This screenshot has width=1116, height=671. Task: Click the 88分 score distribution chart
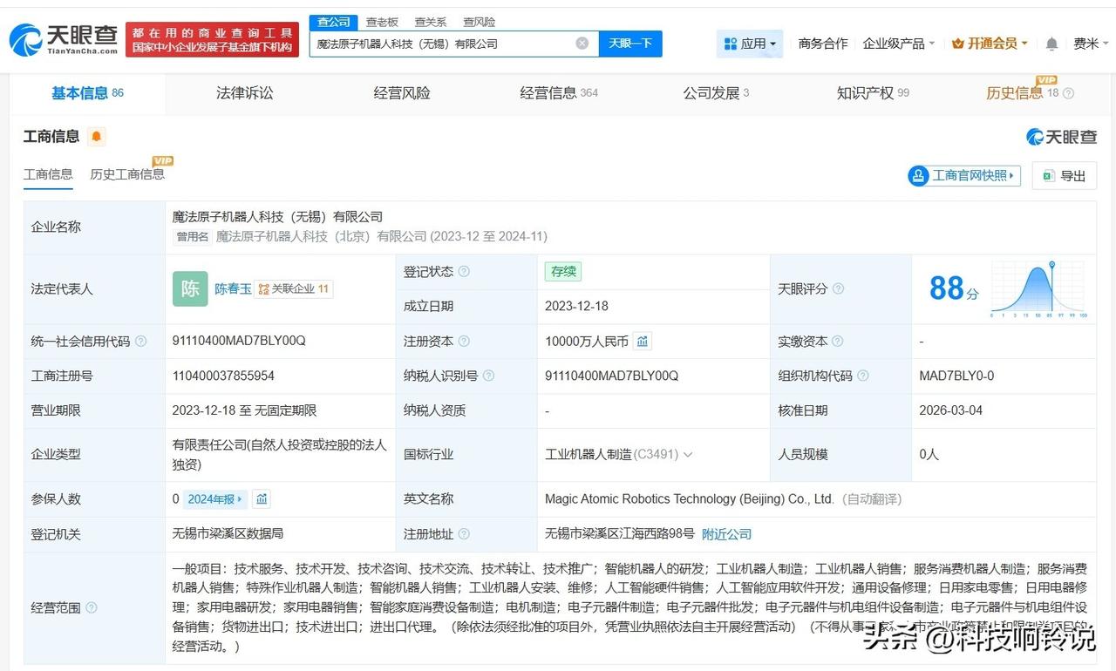coord(1038,289)
